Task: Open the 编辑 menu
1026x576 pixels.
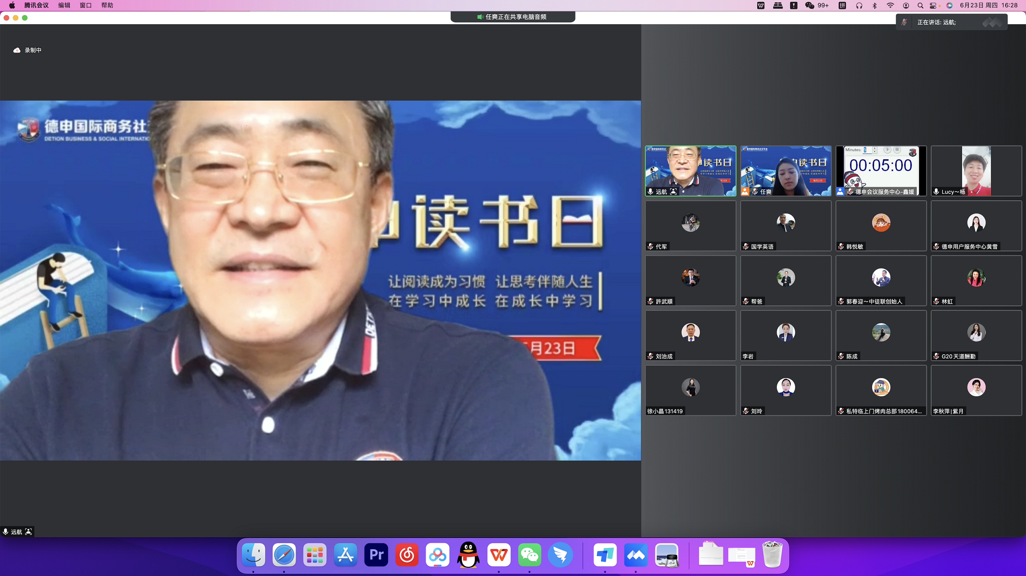Action: 64,5
